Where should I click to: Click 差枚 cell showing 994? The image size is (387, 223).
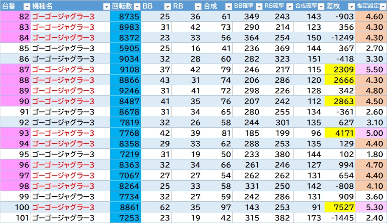pos(340,165)
